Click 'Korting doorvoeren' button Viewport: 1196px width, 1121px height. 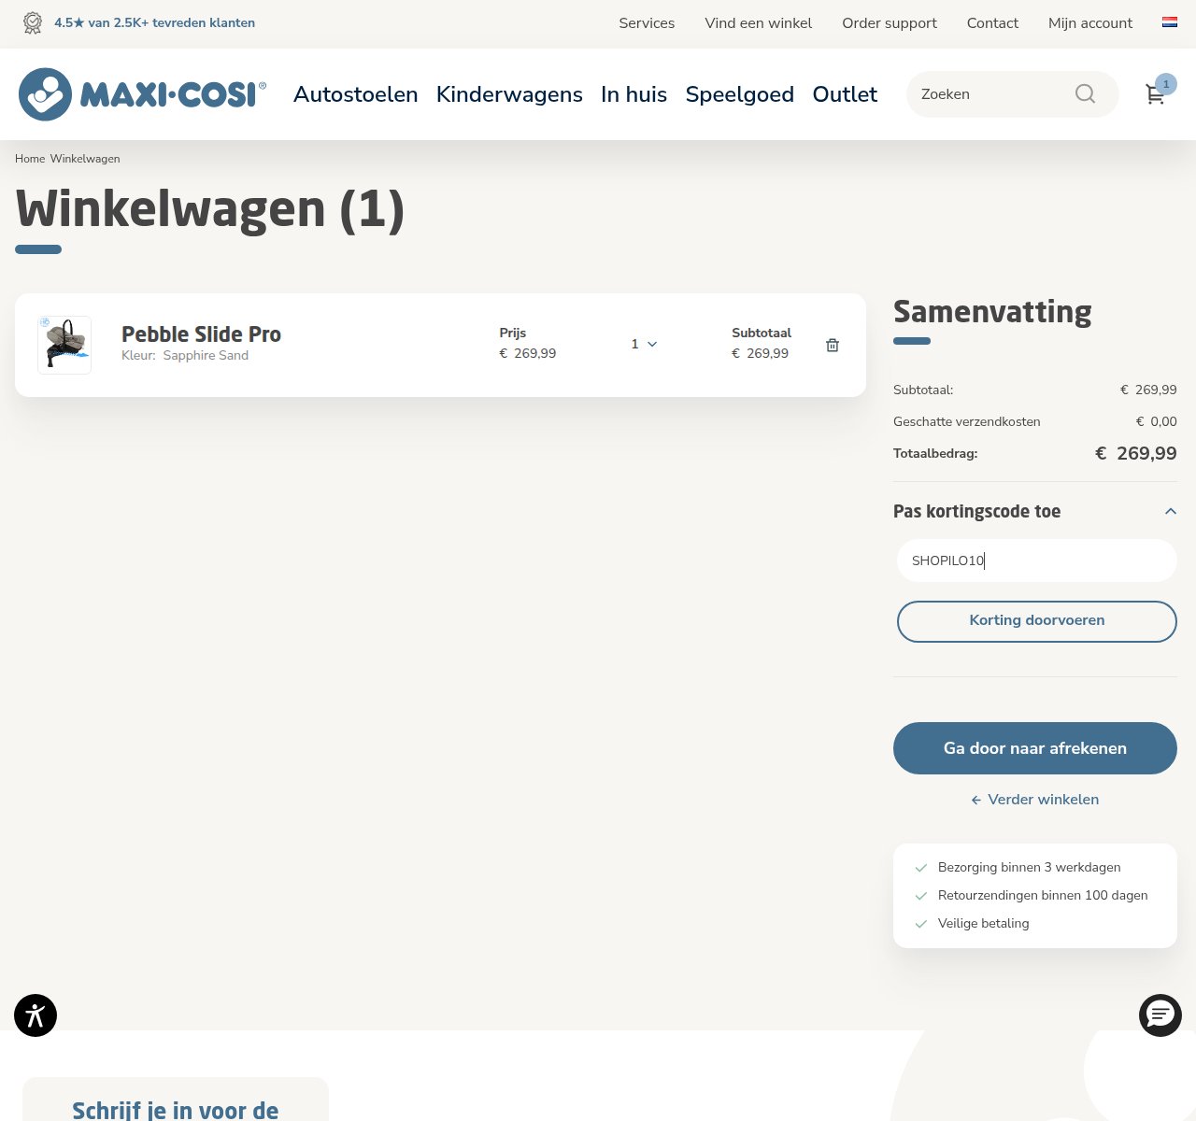(x=1037, y=621)
